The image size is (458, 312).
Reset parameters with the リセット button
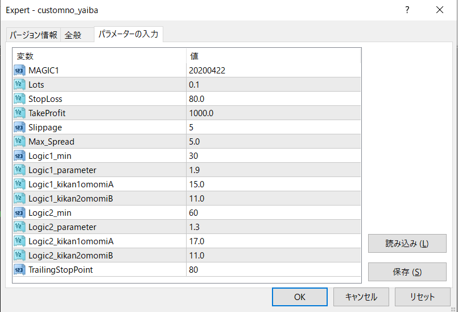click(422, 297)
